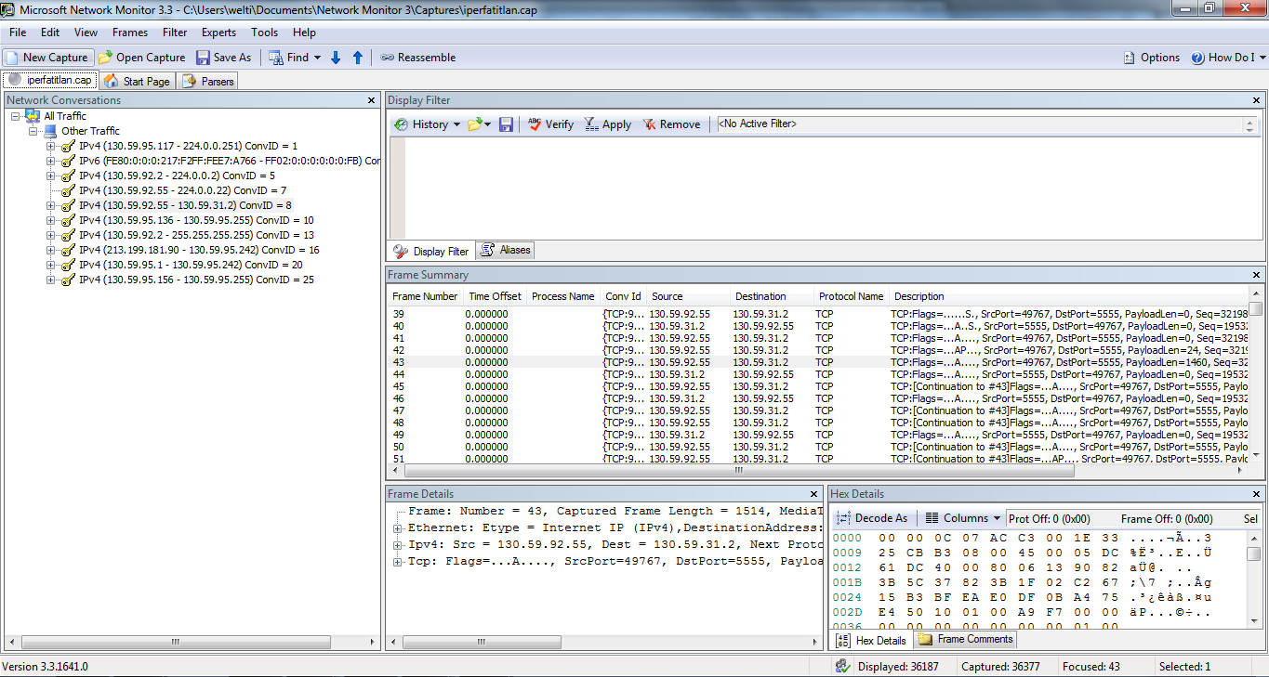Expand the Tcp details node
The width and height of the screenshot is (1269, 677).
(x=398, y=562)
